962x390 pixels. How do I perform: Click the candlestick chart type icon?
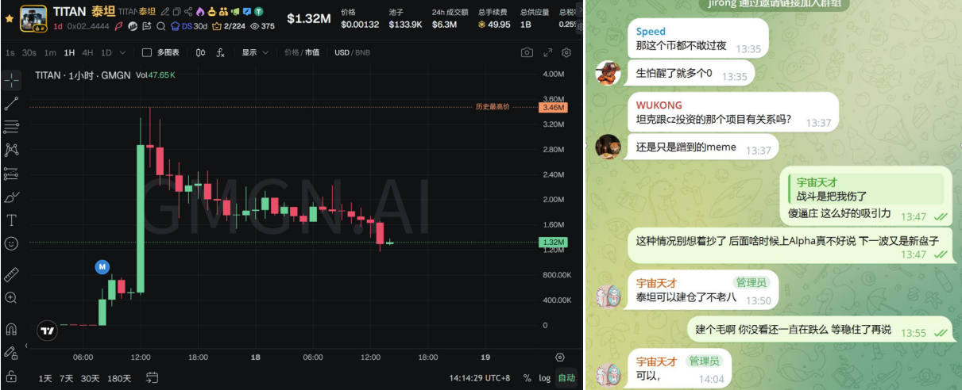(200, 52)
